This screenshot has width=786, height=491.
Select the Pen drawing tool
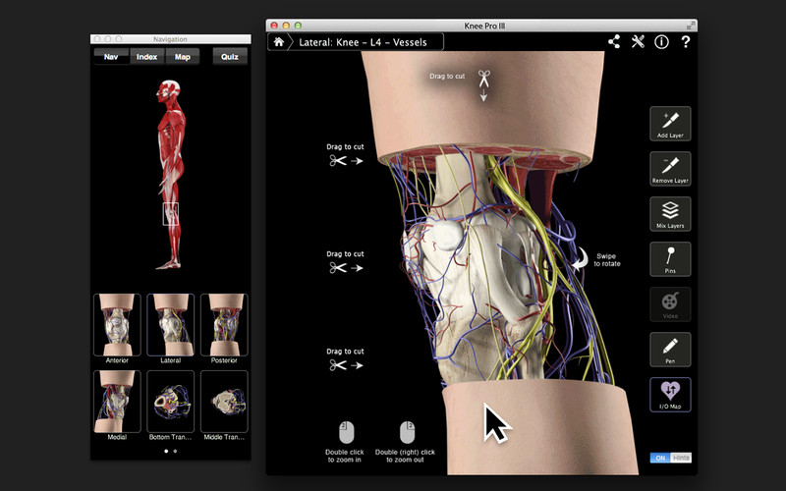[x=670, y=350]
